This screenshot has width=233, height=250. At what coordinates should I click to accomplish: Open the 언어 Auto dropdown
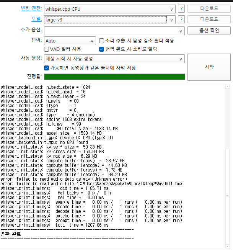70,41
